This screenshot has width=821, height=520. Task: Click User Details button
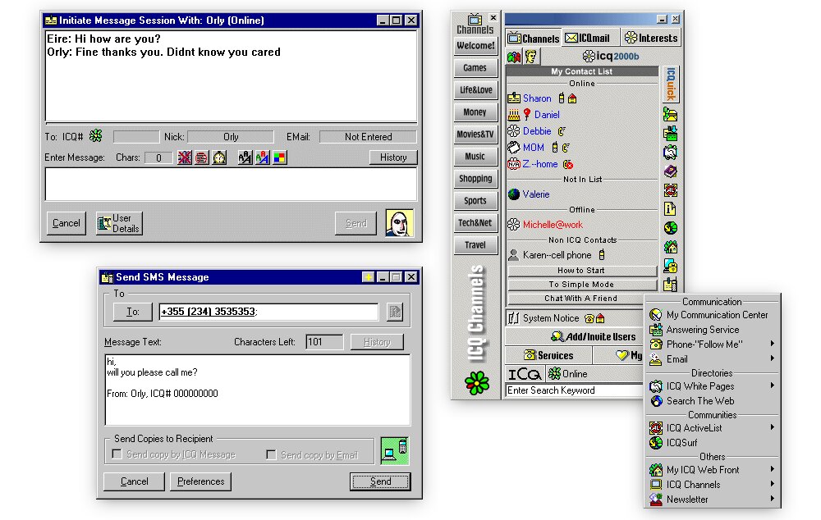[119, 223]
